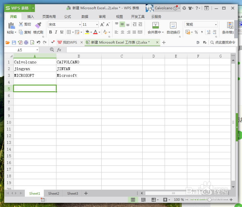Open conditional formatting
The height and width of the screenshot is (207, 242).
(229, 28)
